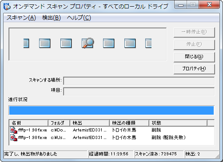Viewport: 223px width, 162px height.
Task: Click status 削除 (駆除失敗)
Action: point(168,138)
